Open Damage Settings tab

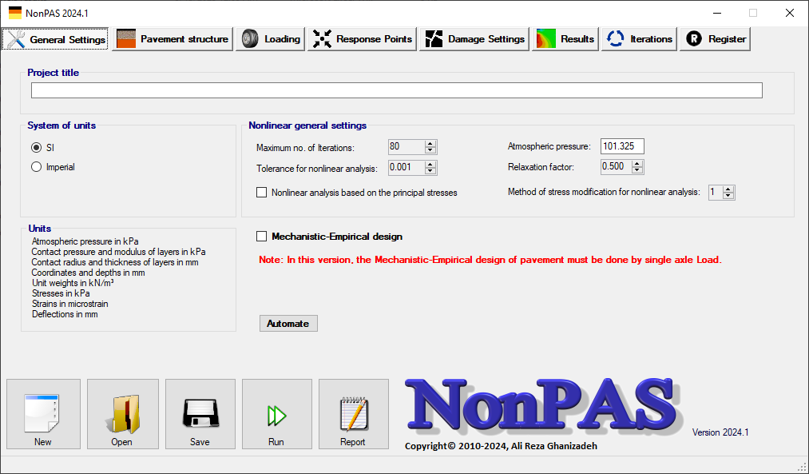point(474,39)
